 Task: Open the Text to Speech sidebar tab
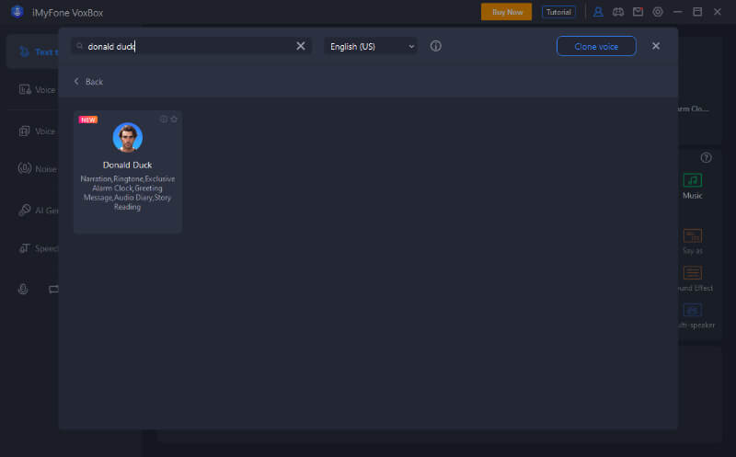[33, 51]
